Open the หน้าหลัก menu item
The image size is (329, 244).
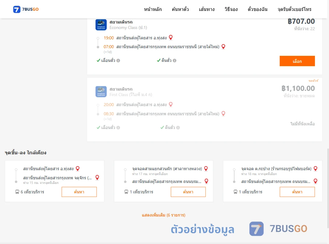pyautogui.click(x=153, y=9)
